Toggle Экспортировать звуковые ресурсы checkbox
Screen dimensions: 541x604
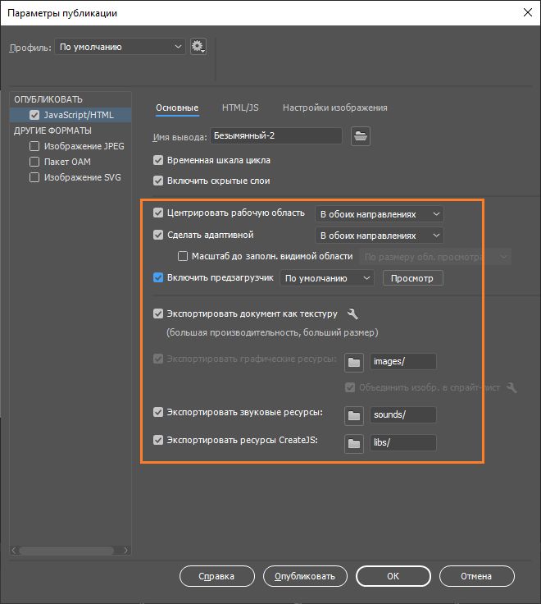coord(158,412)
